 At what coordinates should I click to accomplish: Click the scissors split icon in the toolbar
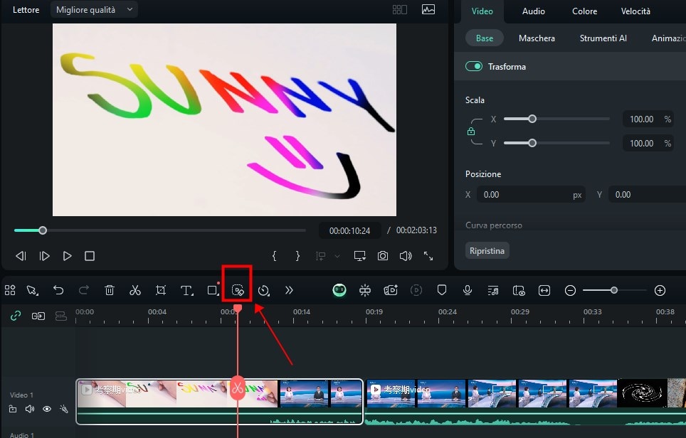point(135,290)
